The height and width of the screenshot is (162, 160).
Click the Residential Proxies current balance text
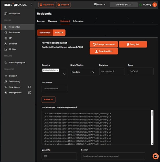pyautogui.click(x=62, y=47)
